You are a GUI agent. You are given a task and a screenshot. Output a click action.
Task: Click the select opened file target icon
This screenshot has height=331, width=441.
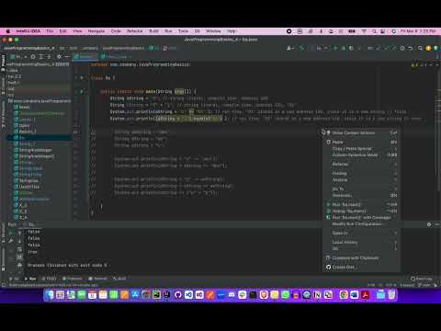pyautogui.click(x=33, y=57)
